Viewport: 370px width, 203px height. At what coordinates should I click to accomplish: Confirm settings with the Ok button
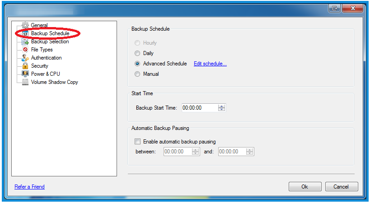point(305,187)
